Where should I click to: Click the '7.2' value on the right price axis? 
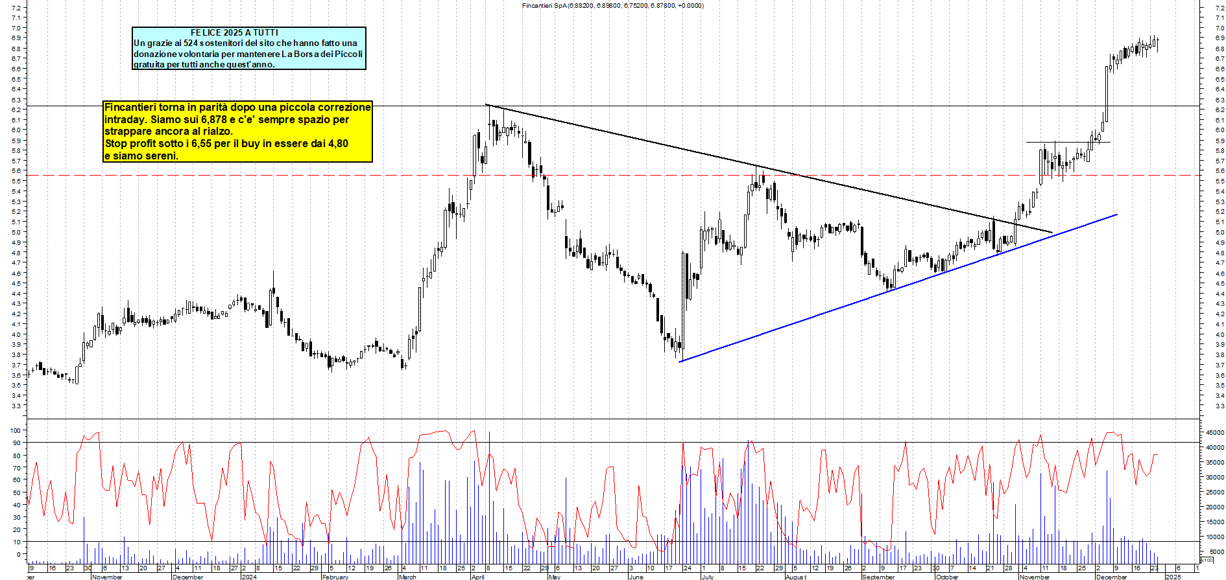1220,8
